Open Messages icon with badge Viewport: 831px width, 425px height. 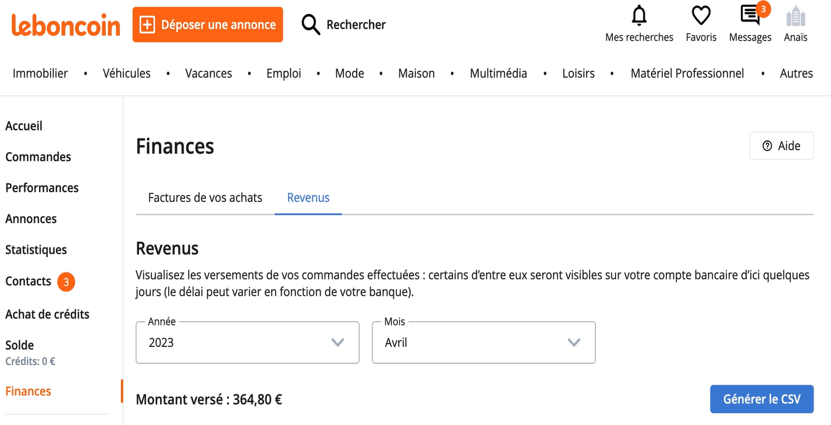[x=750, y=15]
